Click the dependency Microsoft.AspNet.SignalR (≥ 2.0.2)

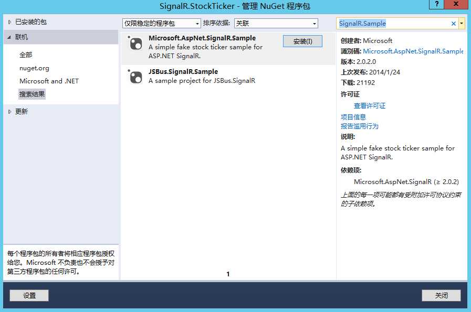pos(406,182)
